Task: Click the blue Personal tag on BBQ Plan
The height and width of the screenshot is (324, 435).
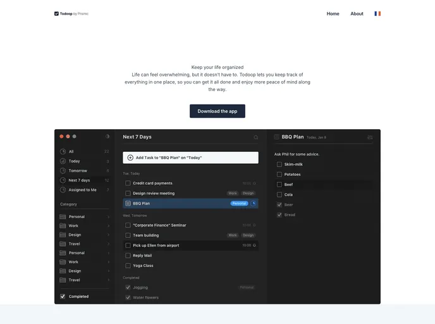Action: 239,204
